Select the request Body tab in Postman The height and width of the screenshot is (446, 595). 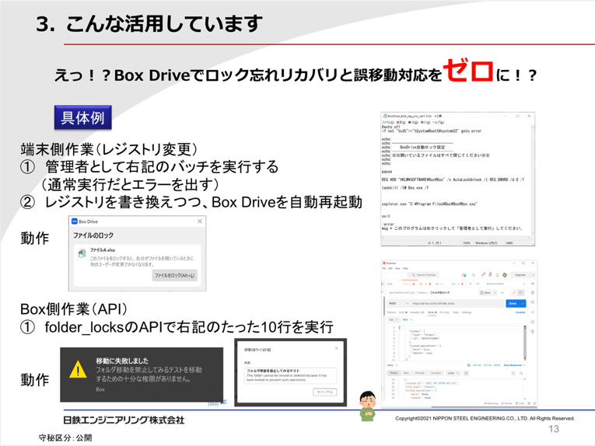432,312
